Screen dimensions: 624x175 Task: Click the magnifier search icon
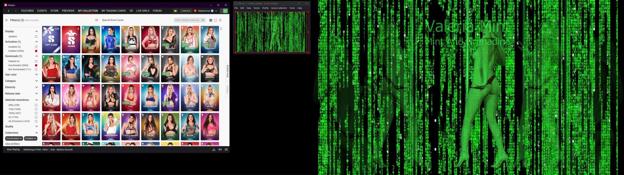pos(203,20)
